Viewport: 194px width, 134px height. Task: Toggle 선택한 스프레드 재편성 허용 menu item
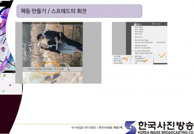pyautogui.click(x=143, y=53)
